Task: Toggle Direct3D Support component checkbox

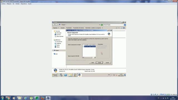Action: pos(83,46)
